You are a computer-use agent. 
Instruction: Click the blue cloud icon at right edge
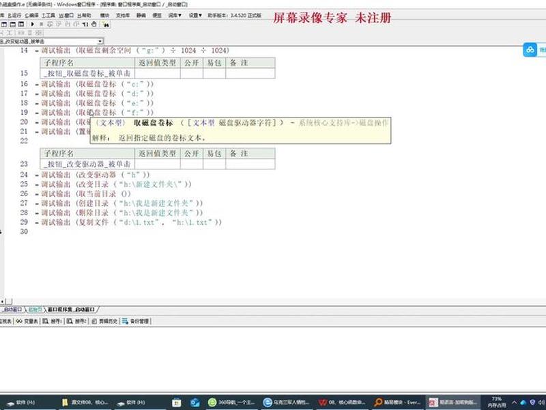(530, 50)
